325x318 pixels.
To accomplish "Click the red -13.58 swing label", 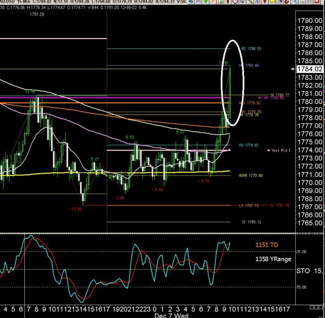I will [x=74, y=209].
